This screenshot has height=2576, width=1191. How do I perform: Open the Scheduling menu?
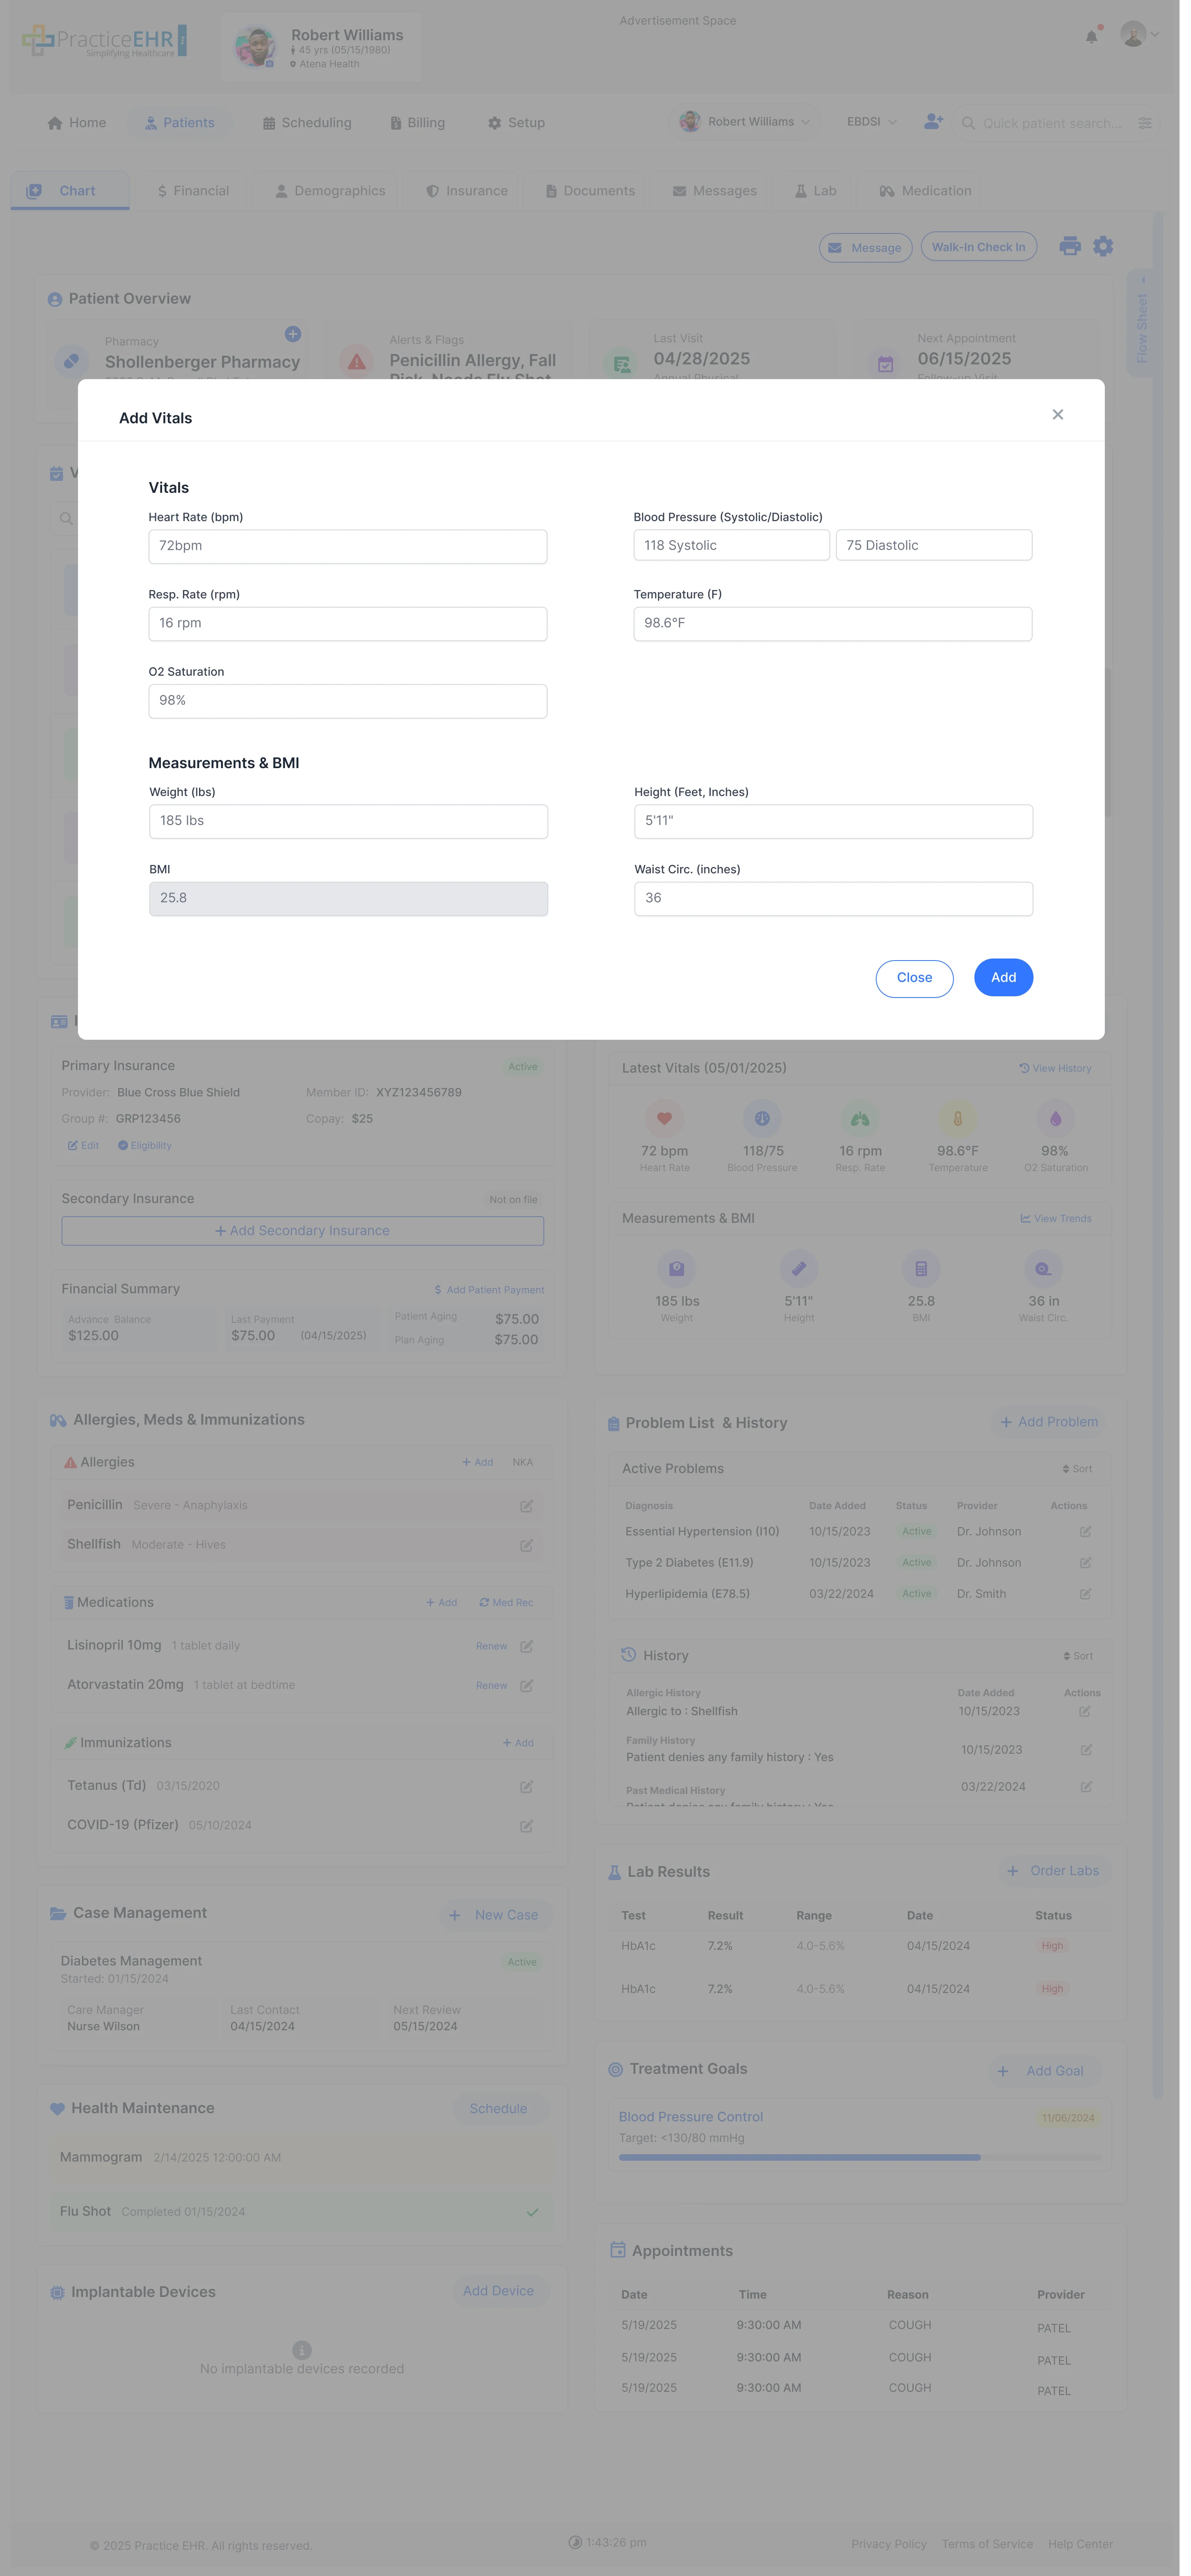(307, 123)
